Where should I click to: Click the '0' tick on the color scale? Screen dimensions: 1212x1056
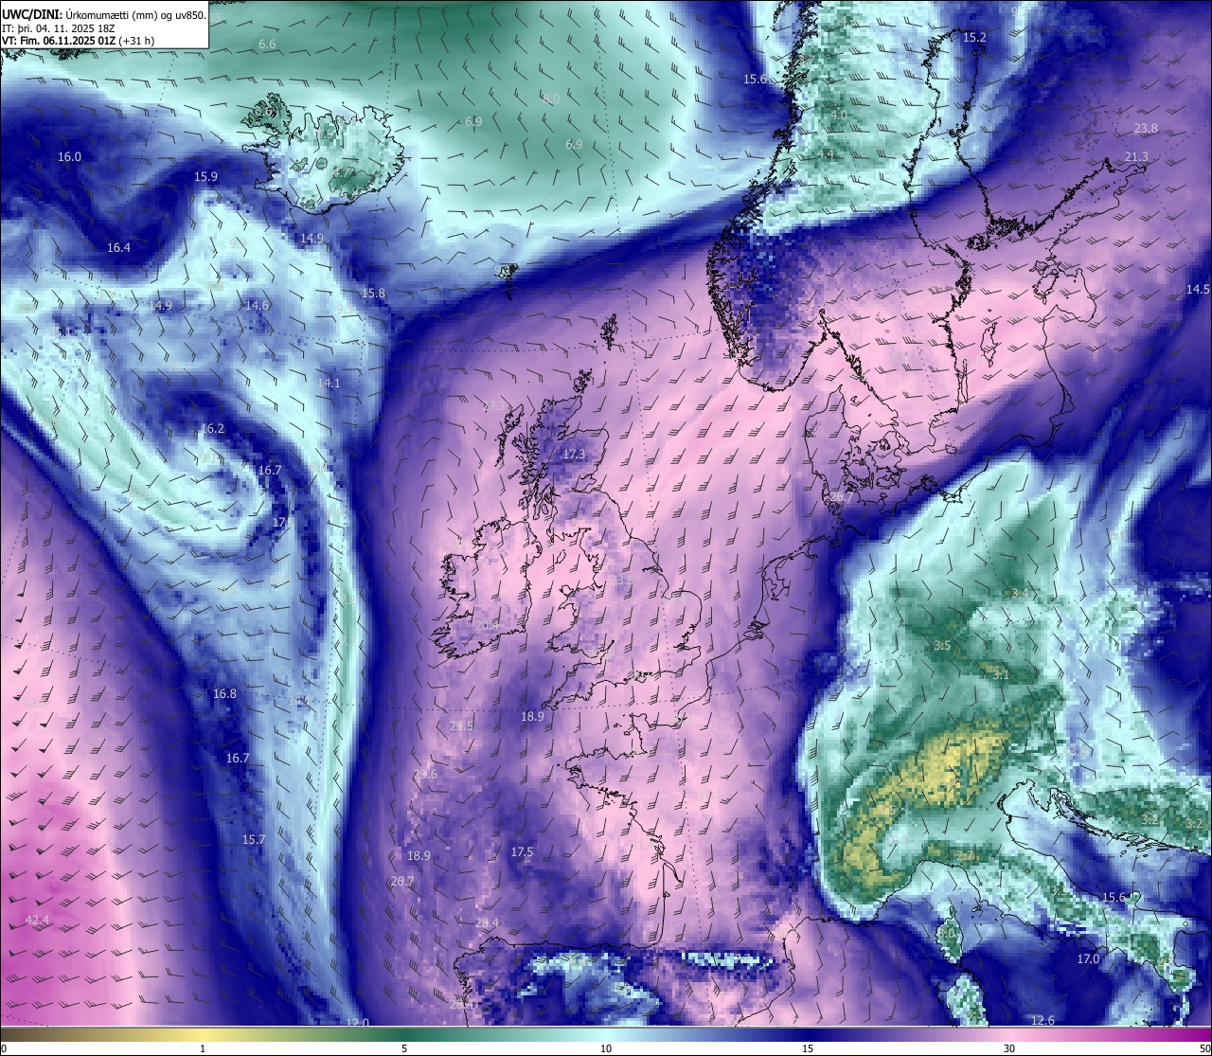pos(3,1048)
